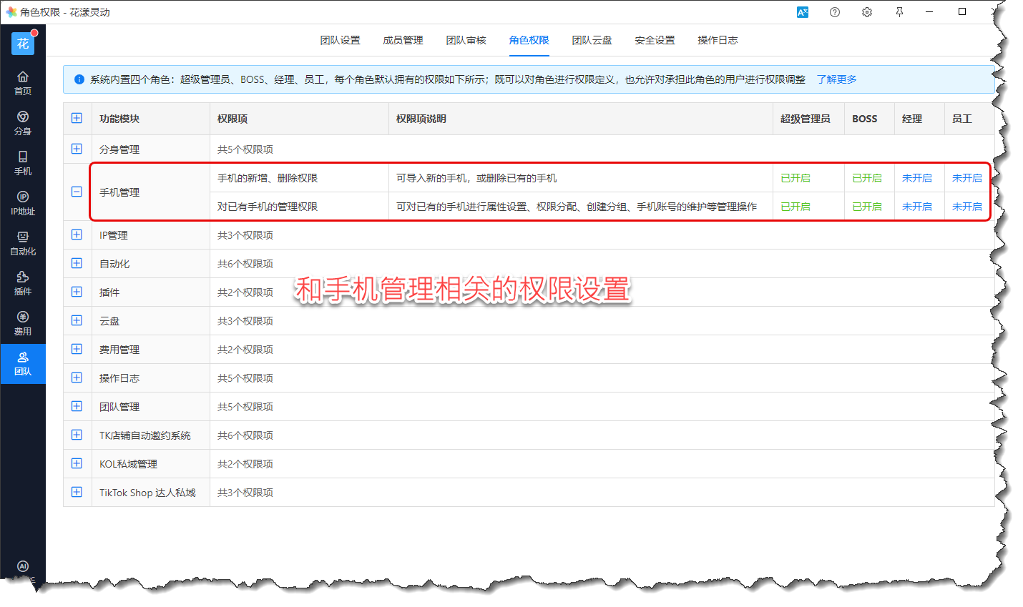Expand the 分身管理 row
1023x607 pixels.
tap(77, 149)
